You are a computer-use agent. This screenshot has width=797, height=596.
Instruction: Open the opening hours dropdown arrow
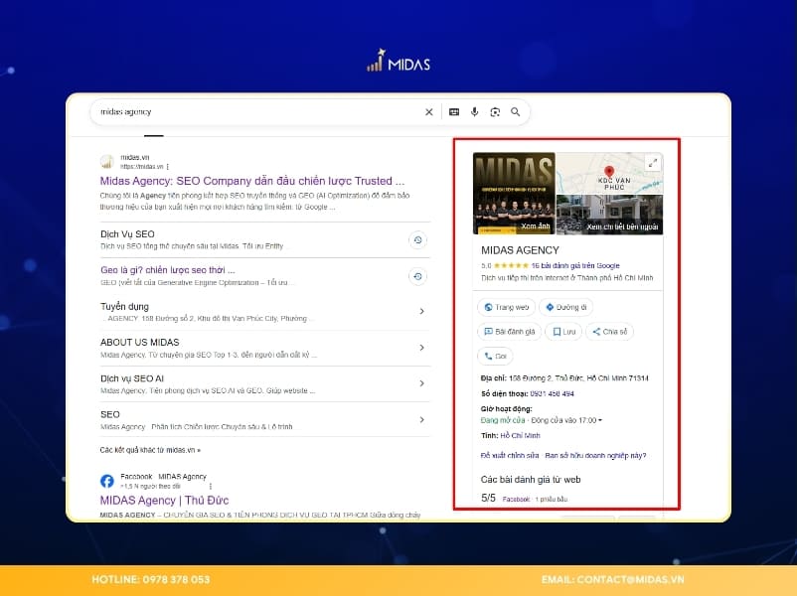pyautogui.click(x=600, y=421)
